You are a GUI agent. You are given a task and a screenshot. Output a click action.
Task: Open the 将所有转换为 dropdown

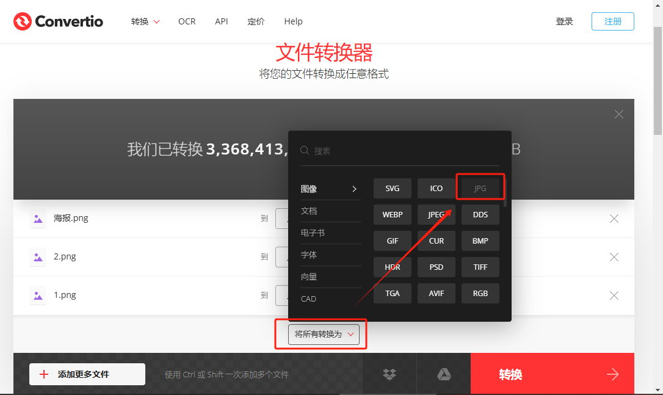[323, 334]
